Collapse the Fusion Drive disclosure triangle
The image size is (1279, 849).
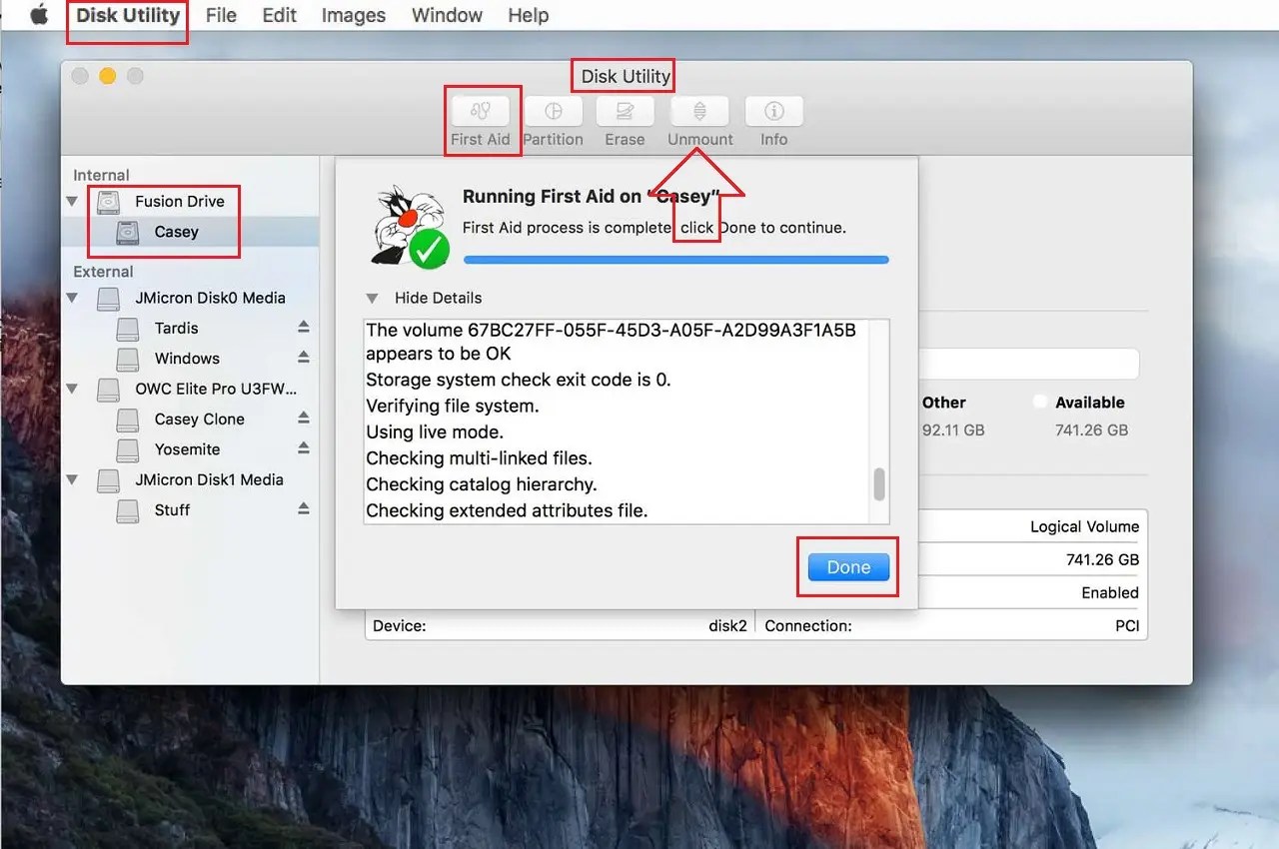coord(71,201)
